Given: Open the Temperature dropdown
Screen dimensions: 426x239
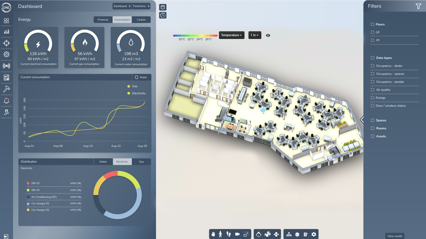Looking at the screenshot, I should point(231,35).
